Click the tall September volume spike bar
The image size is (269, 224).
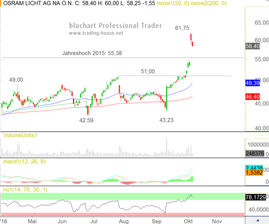coord(167,147)
